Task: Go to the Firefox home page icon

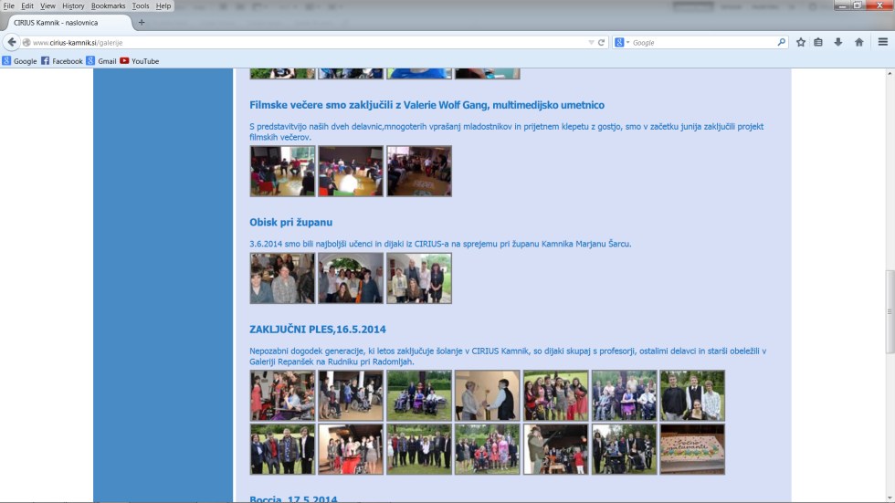Action: click(858, 42)
